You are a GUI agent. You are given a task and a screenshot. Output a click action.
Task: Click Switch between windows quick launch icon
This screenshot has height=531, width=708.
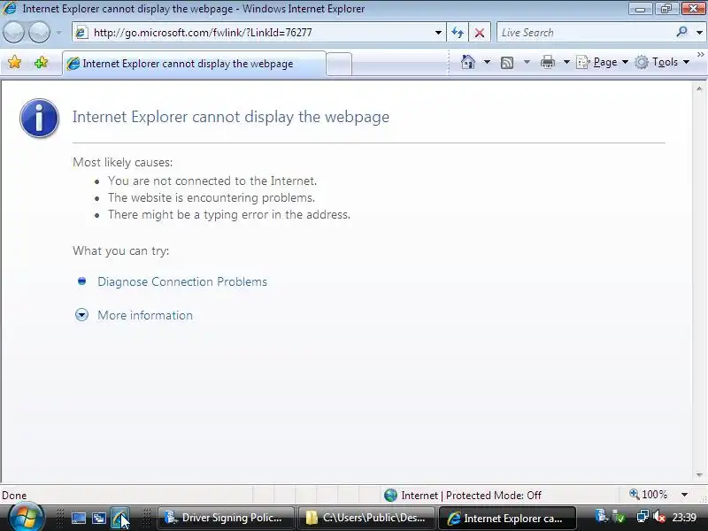(99, 519)
